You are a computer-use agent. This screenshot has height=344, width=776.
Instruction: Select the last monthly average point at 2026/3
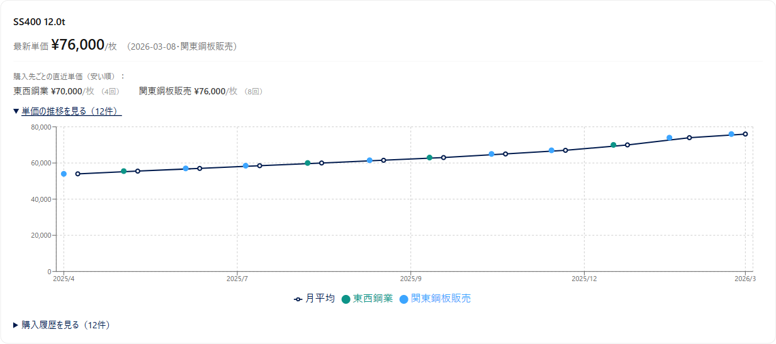745,134
